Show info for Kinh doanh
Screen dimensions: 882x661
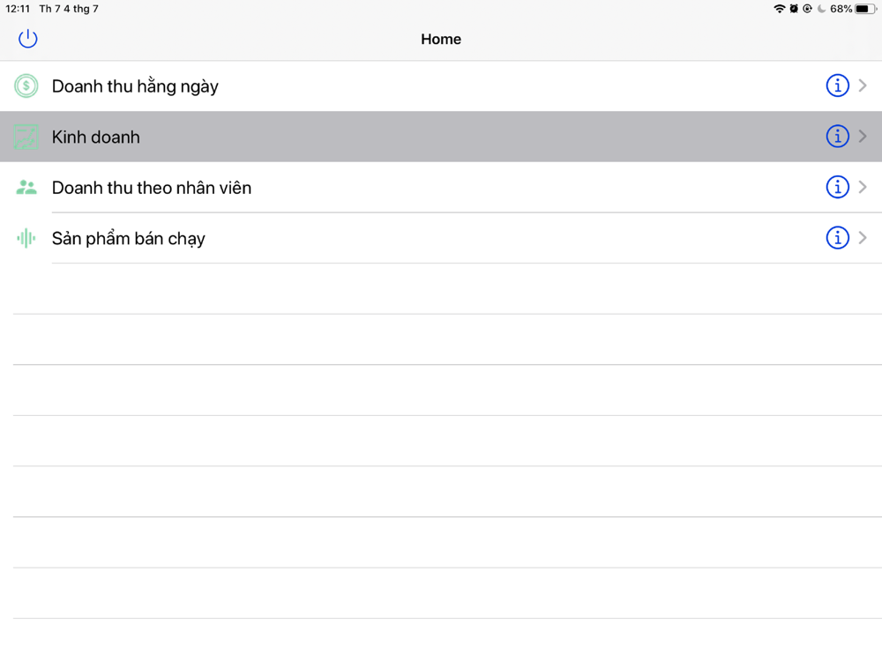tap(837, 137)
